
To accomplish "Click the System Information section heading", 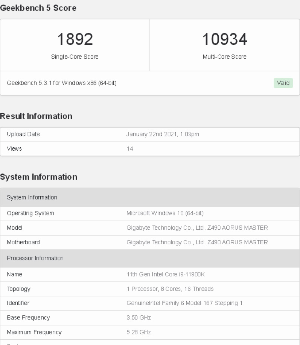I will tap(38, 177).
